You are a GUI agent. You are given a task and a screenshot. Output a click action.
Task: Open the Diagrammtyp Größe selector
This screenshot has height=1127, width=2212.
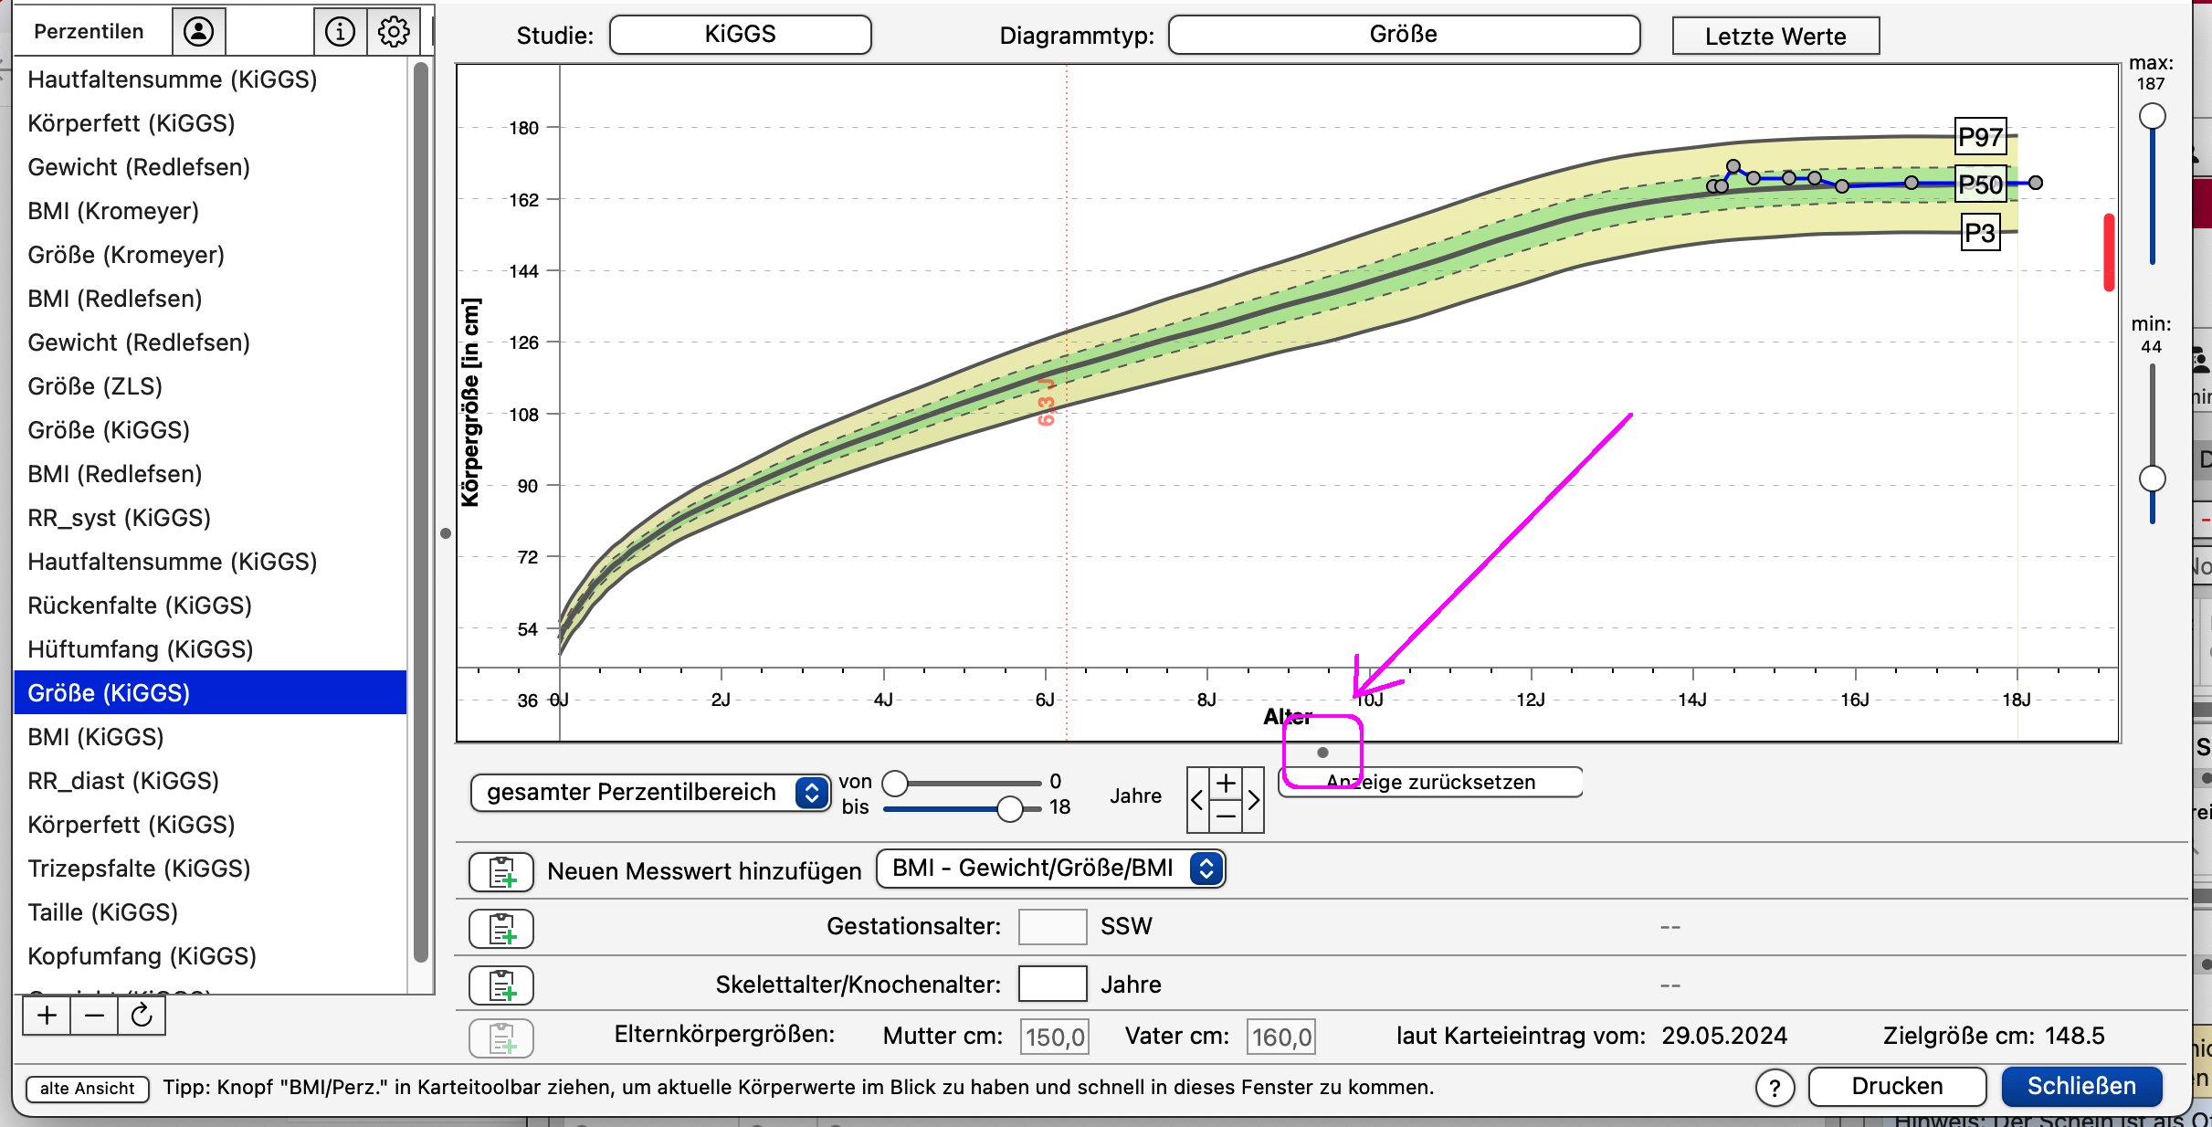1404,35
